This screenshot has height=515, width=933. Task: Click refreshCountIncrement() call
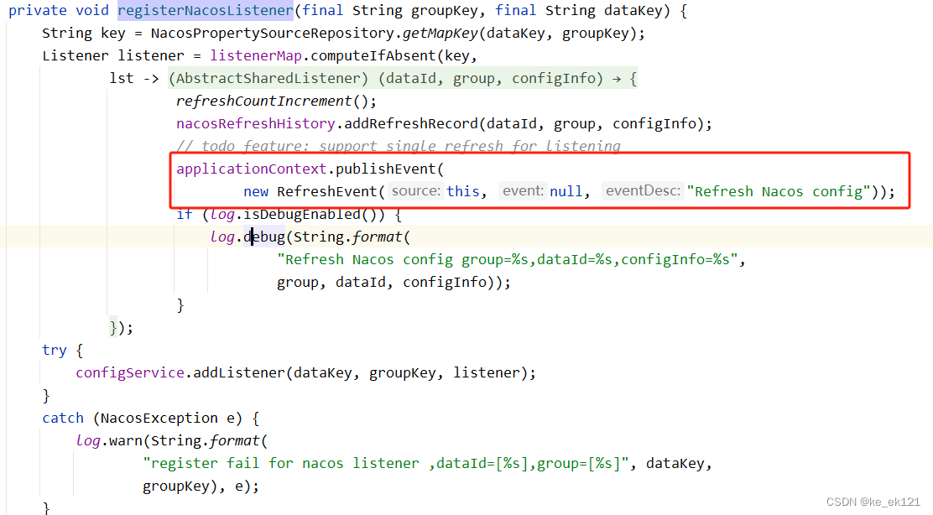276,101
